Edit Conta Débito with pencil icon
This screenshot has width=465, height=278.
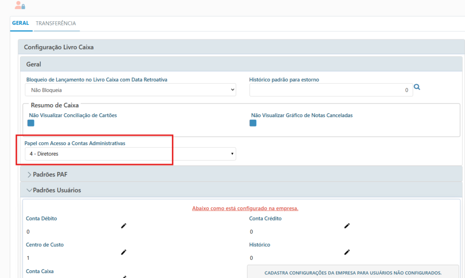(x=124, y=225)
